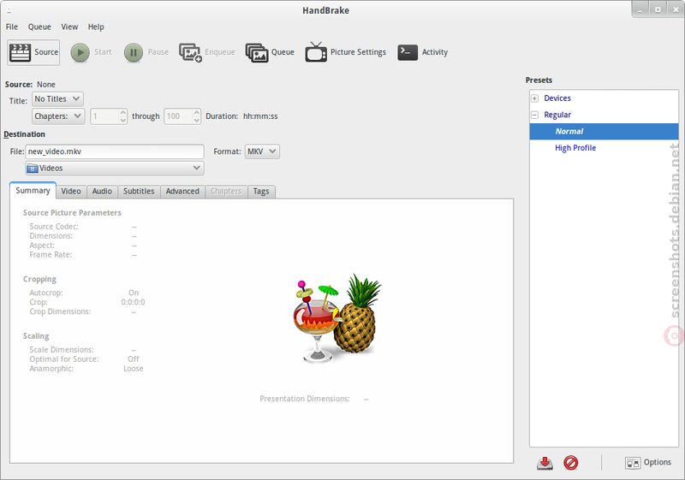Switch to the Subtitles tab
This screenshot has height=480, width=685.
point(139,191)
